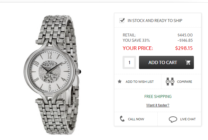Viewport: 208px width, 140px height.
Task: Toggle the In Stock checkbox
Action: pos(122,20)
